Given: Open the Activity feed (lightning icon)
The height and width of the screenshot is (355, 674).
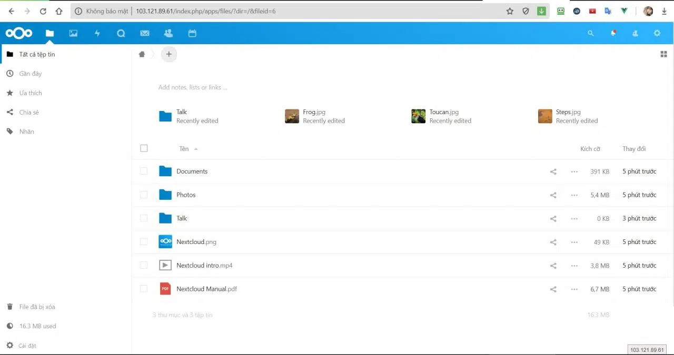Looking at the screenshot, I should (x=97, y=33).
